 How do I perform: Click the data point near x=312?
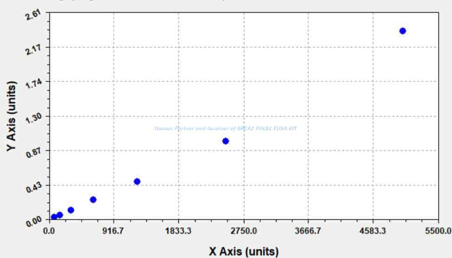[x=71, y=210]
